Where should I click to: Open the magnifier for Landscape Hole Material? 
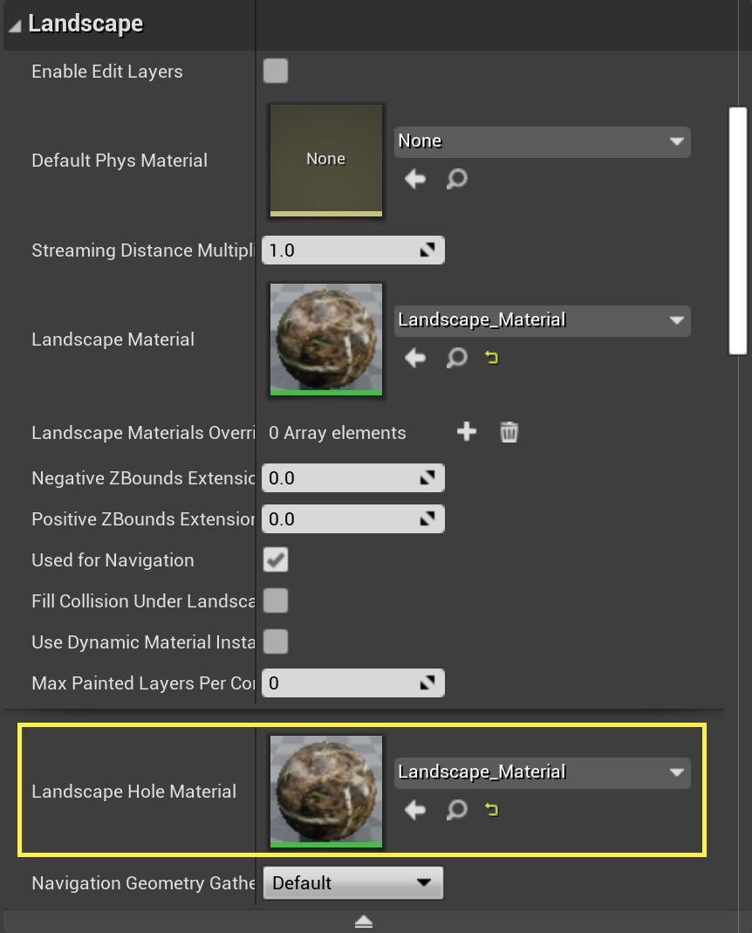455,809
